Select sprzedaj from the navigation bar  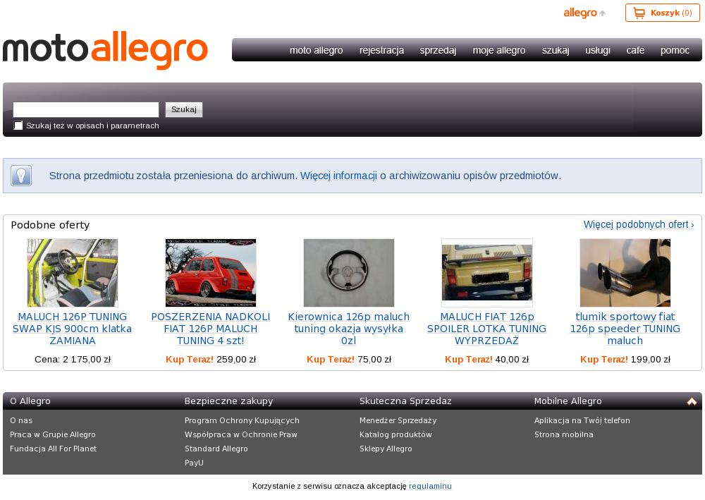pos(438,50)
